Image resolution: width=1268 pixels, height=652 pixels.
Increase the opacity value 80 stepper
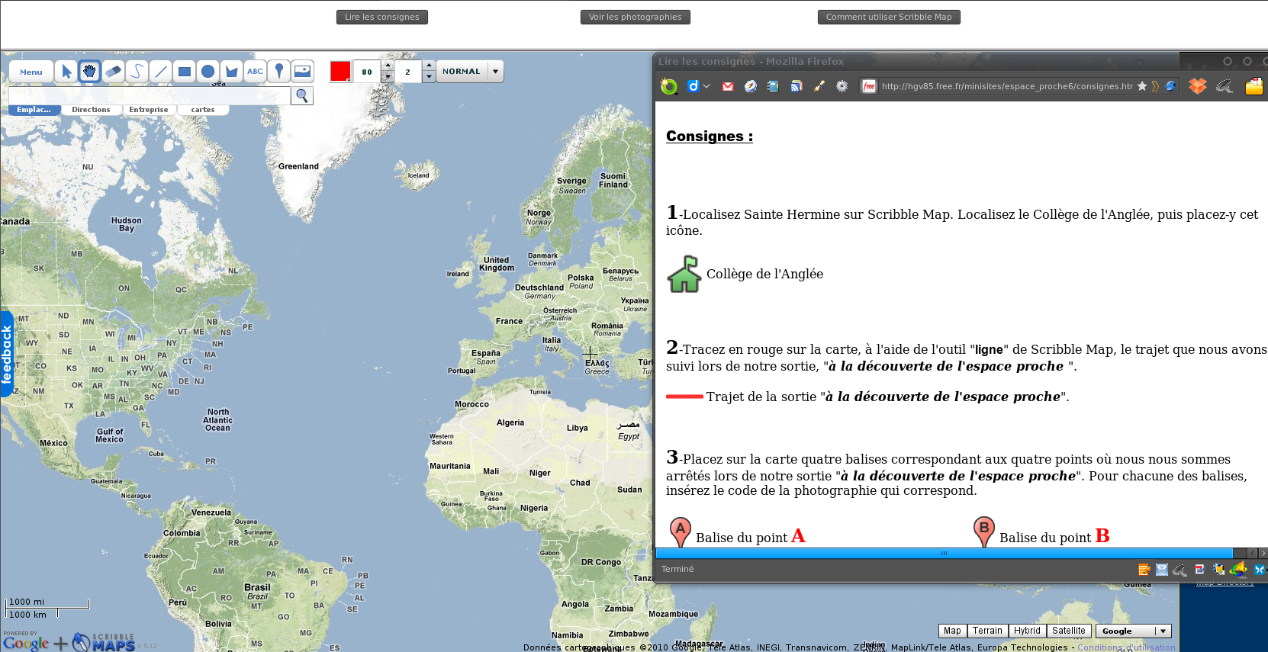[x=388, y=66]
